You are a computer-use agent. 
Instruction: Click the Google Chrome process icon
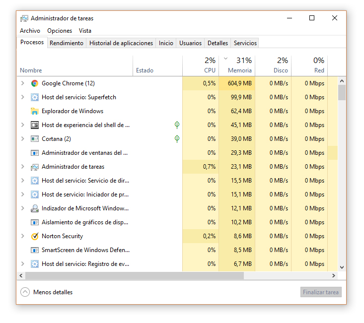click(35, 83)
